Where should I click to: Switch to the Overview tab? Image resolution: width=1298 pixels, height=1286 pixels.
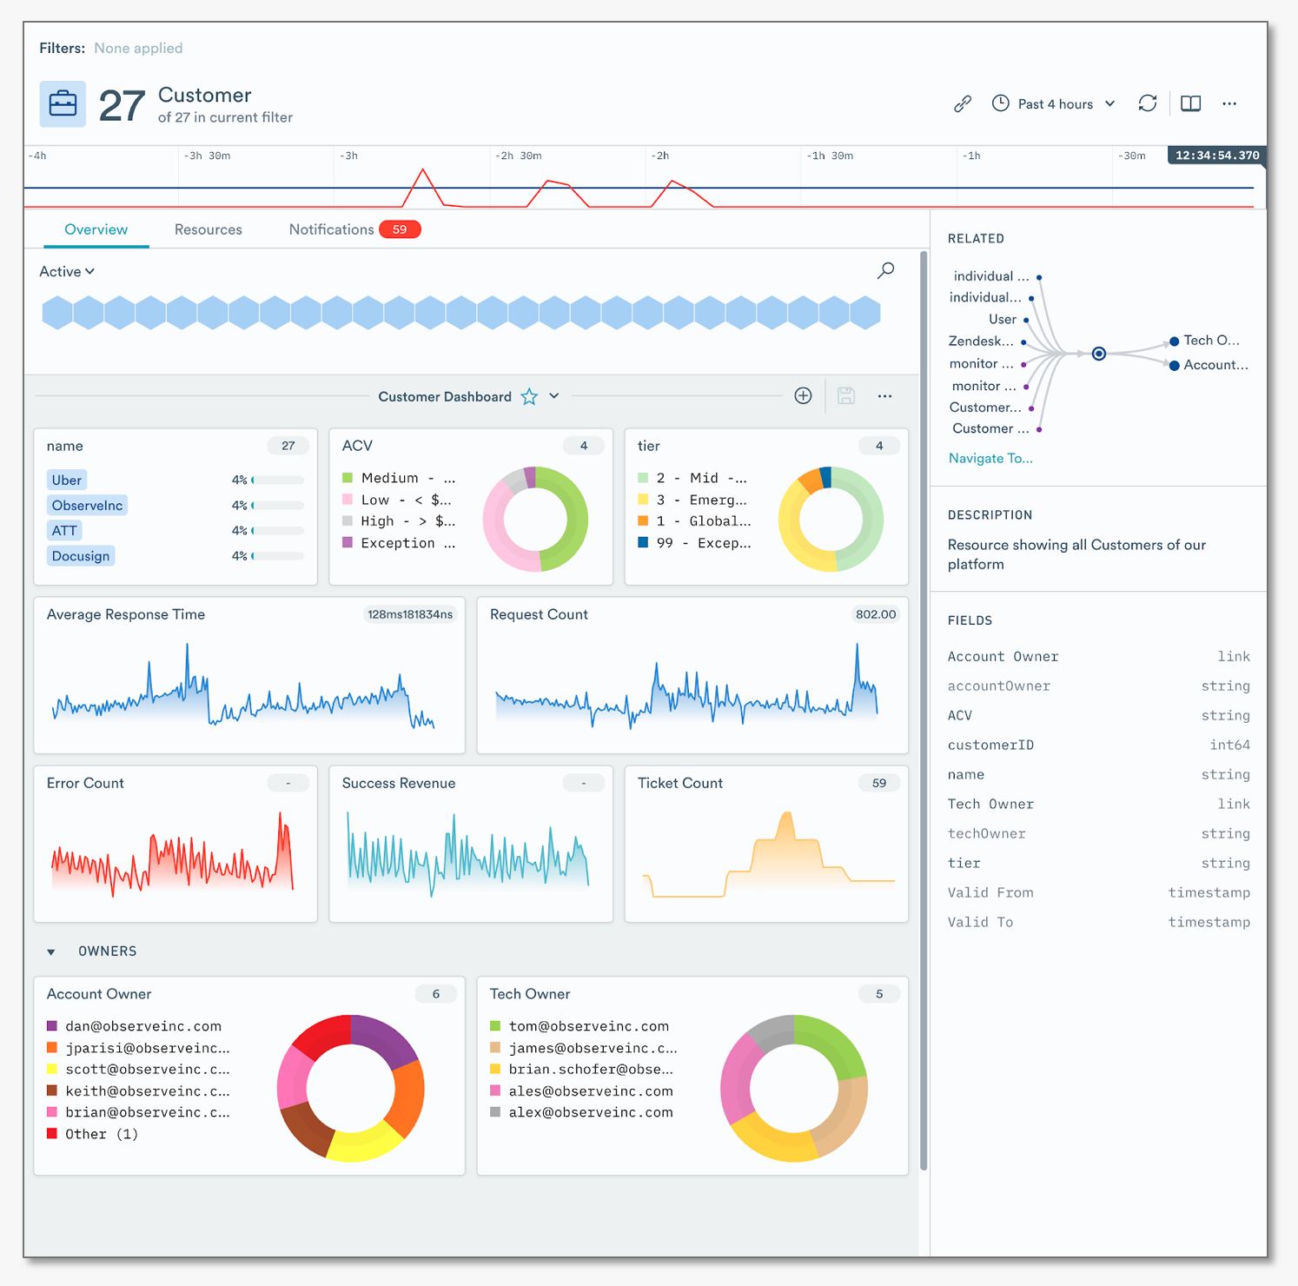click(x=96, y=229)
